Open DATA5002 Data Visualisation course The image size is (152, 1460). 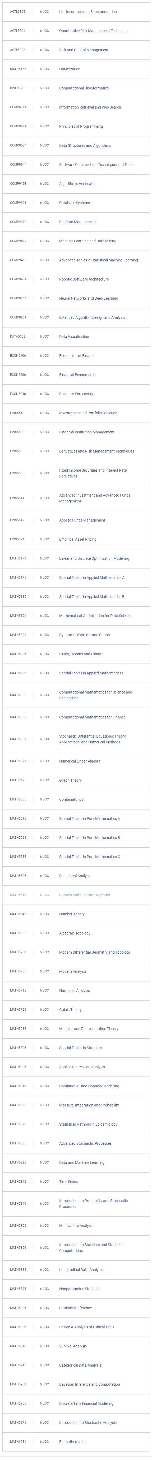coord(76,337)
